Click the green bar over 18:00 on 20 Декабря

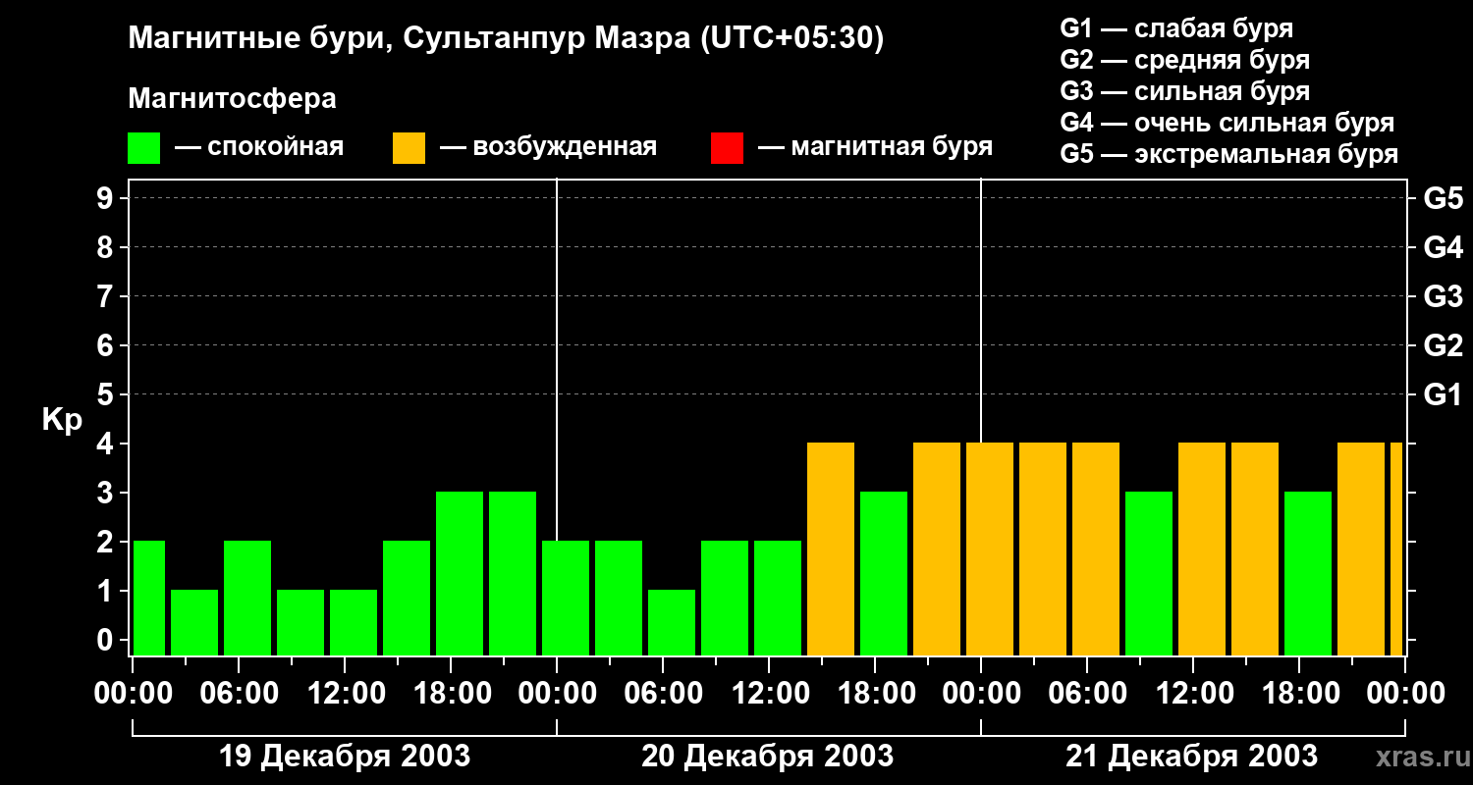[884, 573]
